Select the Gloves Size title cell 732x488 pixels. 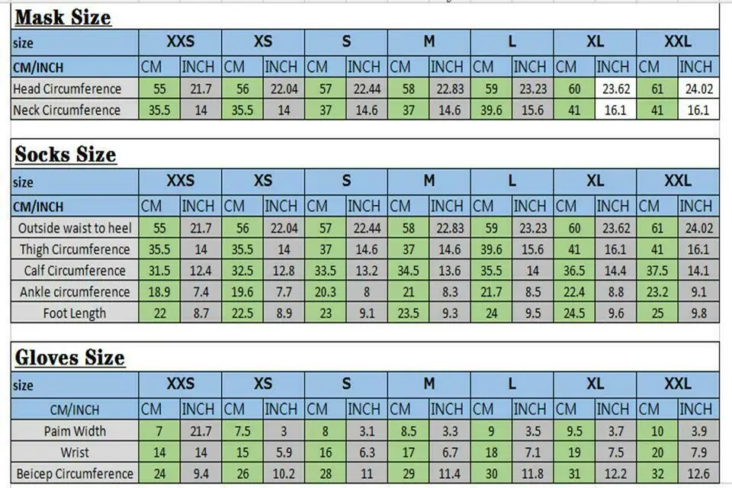364,358
